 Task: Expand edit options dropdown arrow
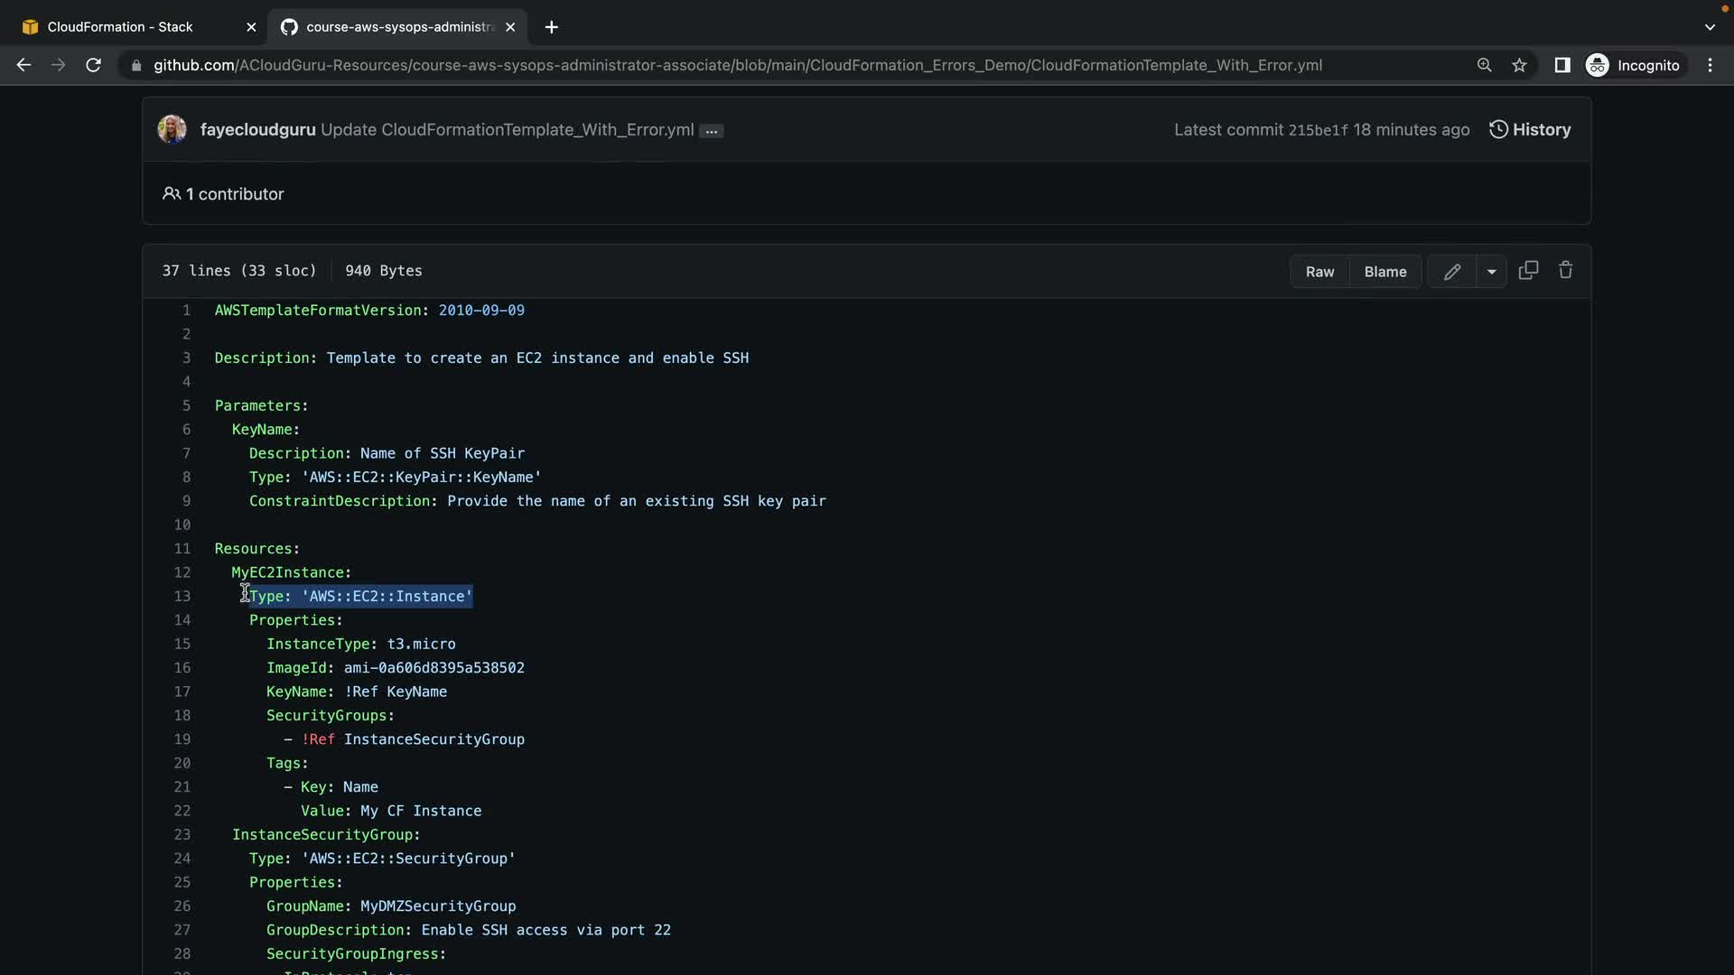click(1491, 272)
